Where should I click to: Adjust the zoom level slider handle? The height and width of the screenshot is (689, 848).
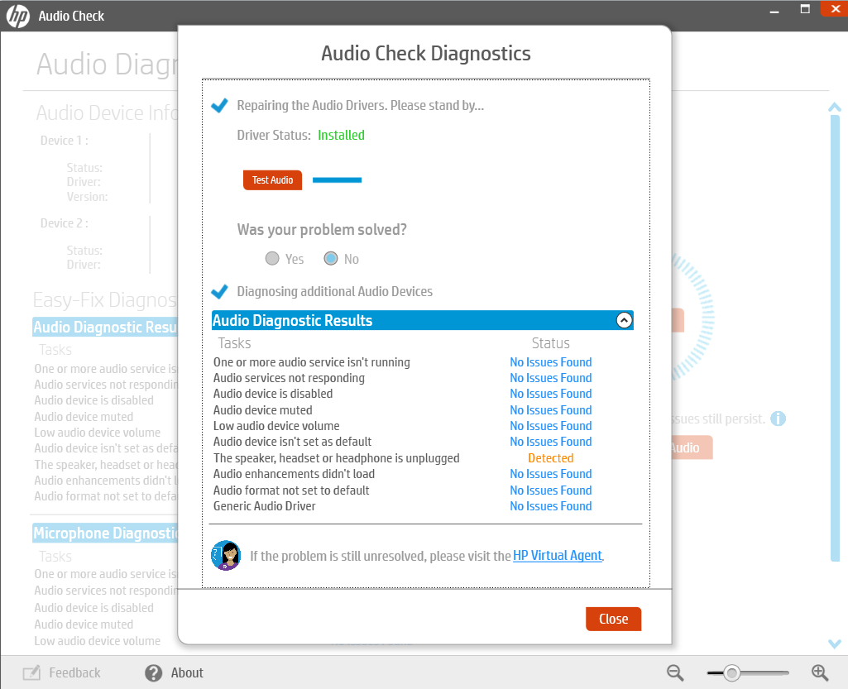[731, 672]
